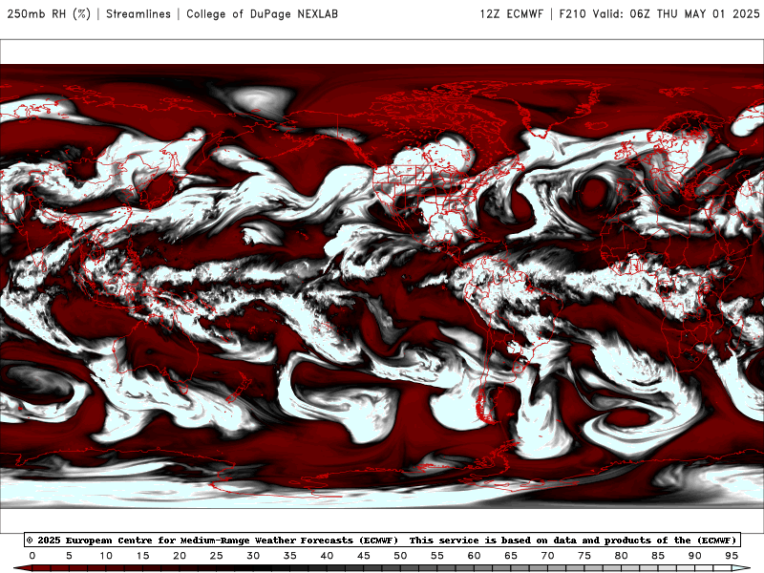764x573 pixels.
Task: Click colorbar label '65'
Action: (511, 556)
